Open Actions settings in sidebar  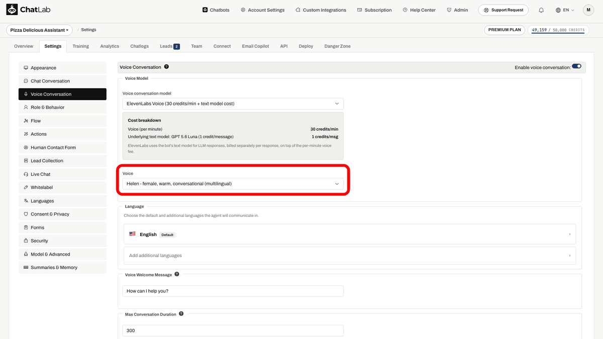62,134
